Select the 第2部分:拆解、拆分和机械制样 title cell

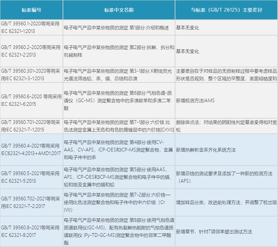pos(118,51)
